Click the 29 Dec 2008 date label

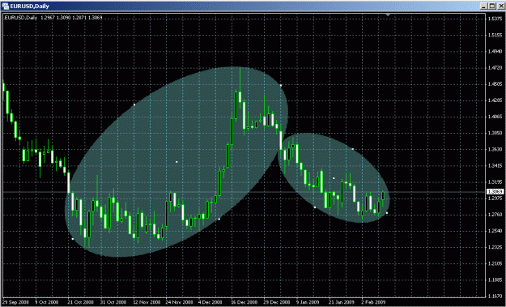277,302
